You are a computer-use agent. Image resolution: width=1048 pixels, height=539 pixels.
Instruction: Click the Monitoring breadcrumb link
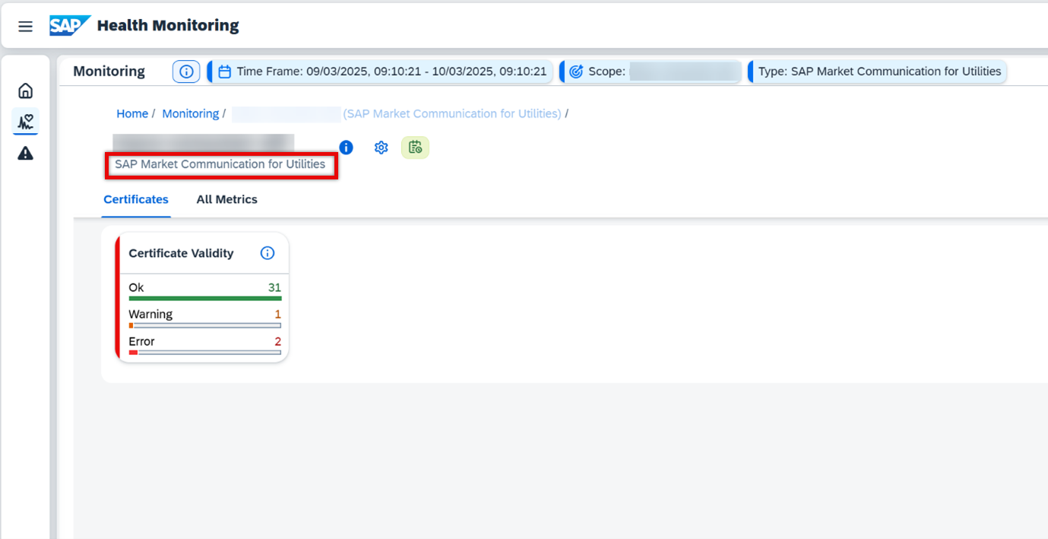click(190, 113)
